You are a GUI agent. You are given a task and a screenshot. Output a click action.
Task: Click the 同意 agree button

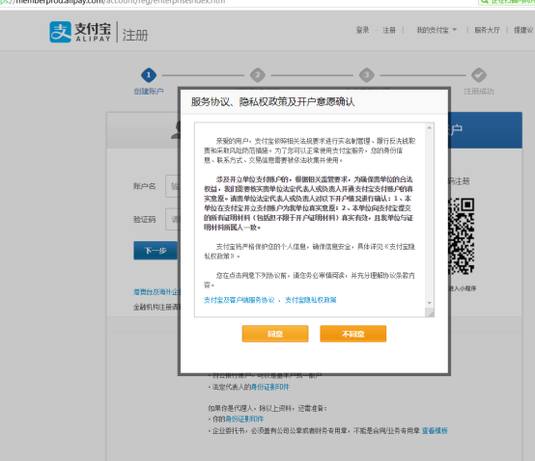[275, 334]
